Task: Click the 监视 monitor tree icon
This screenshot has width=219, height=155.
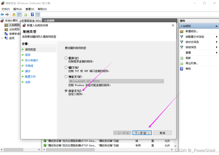Action: click(6, 38)
